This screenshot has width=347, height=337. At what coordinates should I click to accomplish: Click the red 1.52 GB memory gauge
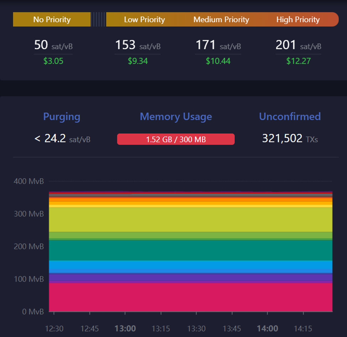(176, 139)
